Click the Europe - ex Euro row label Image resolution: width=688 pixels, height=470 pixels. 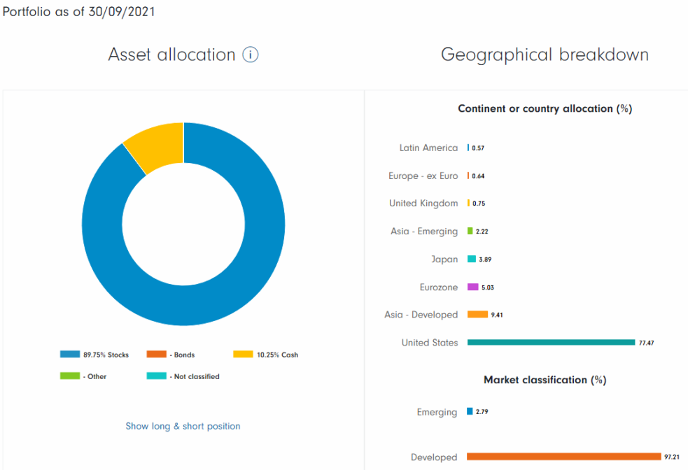[423, 176]
